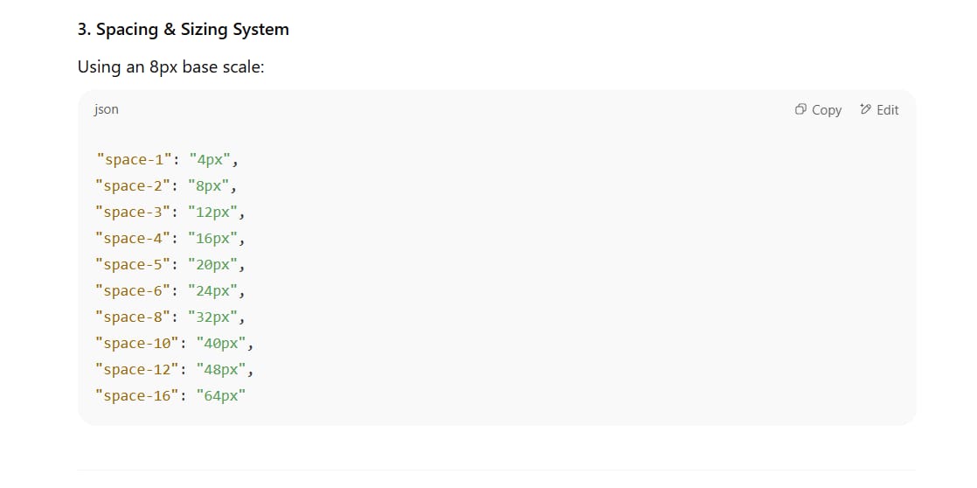This screenshot has height=488, width=977.
Task: Click the "space-1" key in code
Action: pos(134,159)
